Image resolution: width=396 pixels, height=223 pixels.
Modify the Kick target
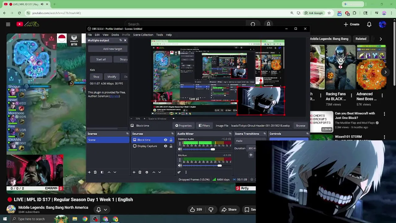point(112,77)
